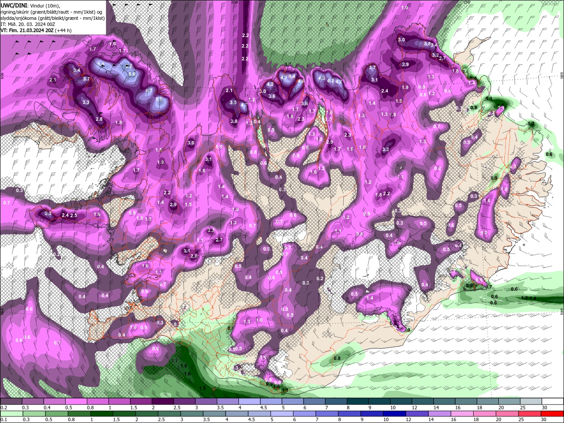This screenshot has height=423, width=564.
Task: Click the 0.2 label on the snow scale
Action: point(4,408)
